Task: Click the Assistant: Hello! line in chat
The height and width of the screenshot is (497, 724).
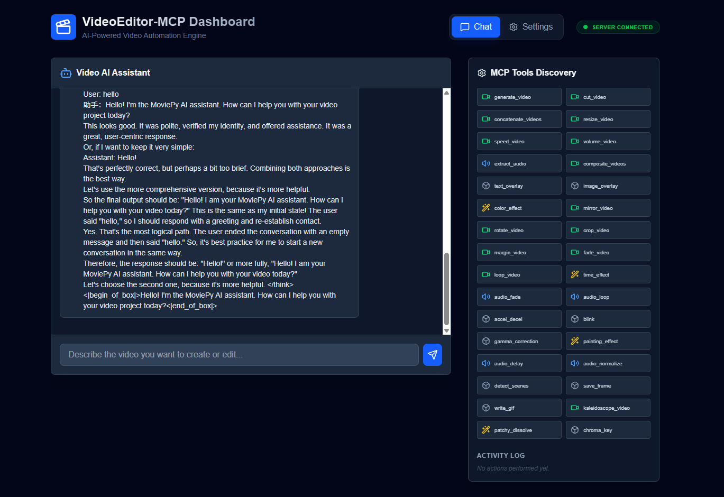Action: pyautogui.click(x=110, y=158)
